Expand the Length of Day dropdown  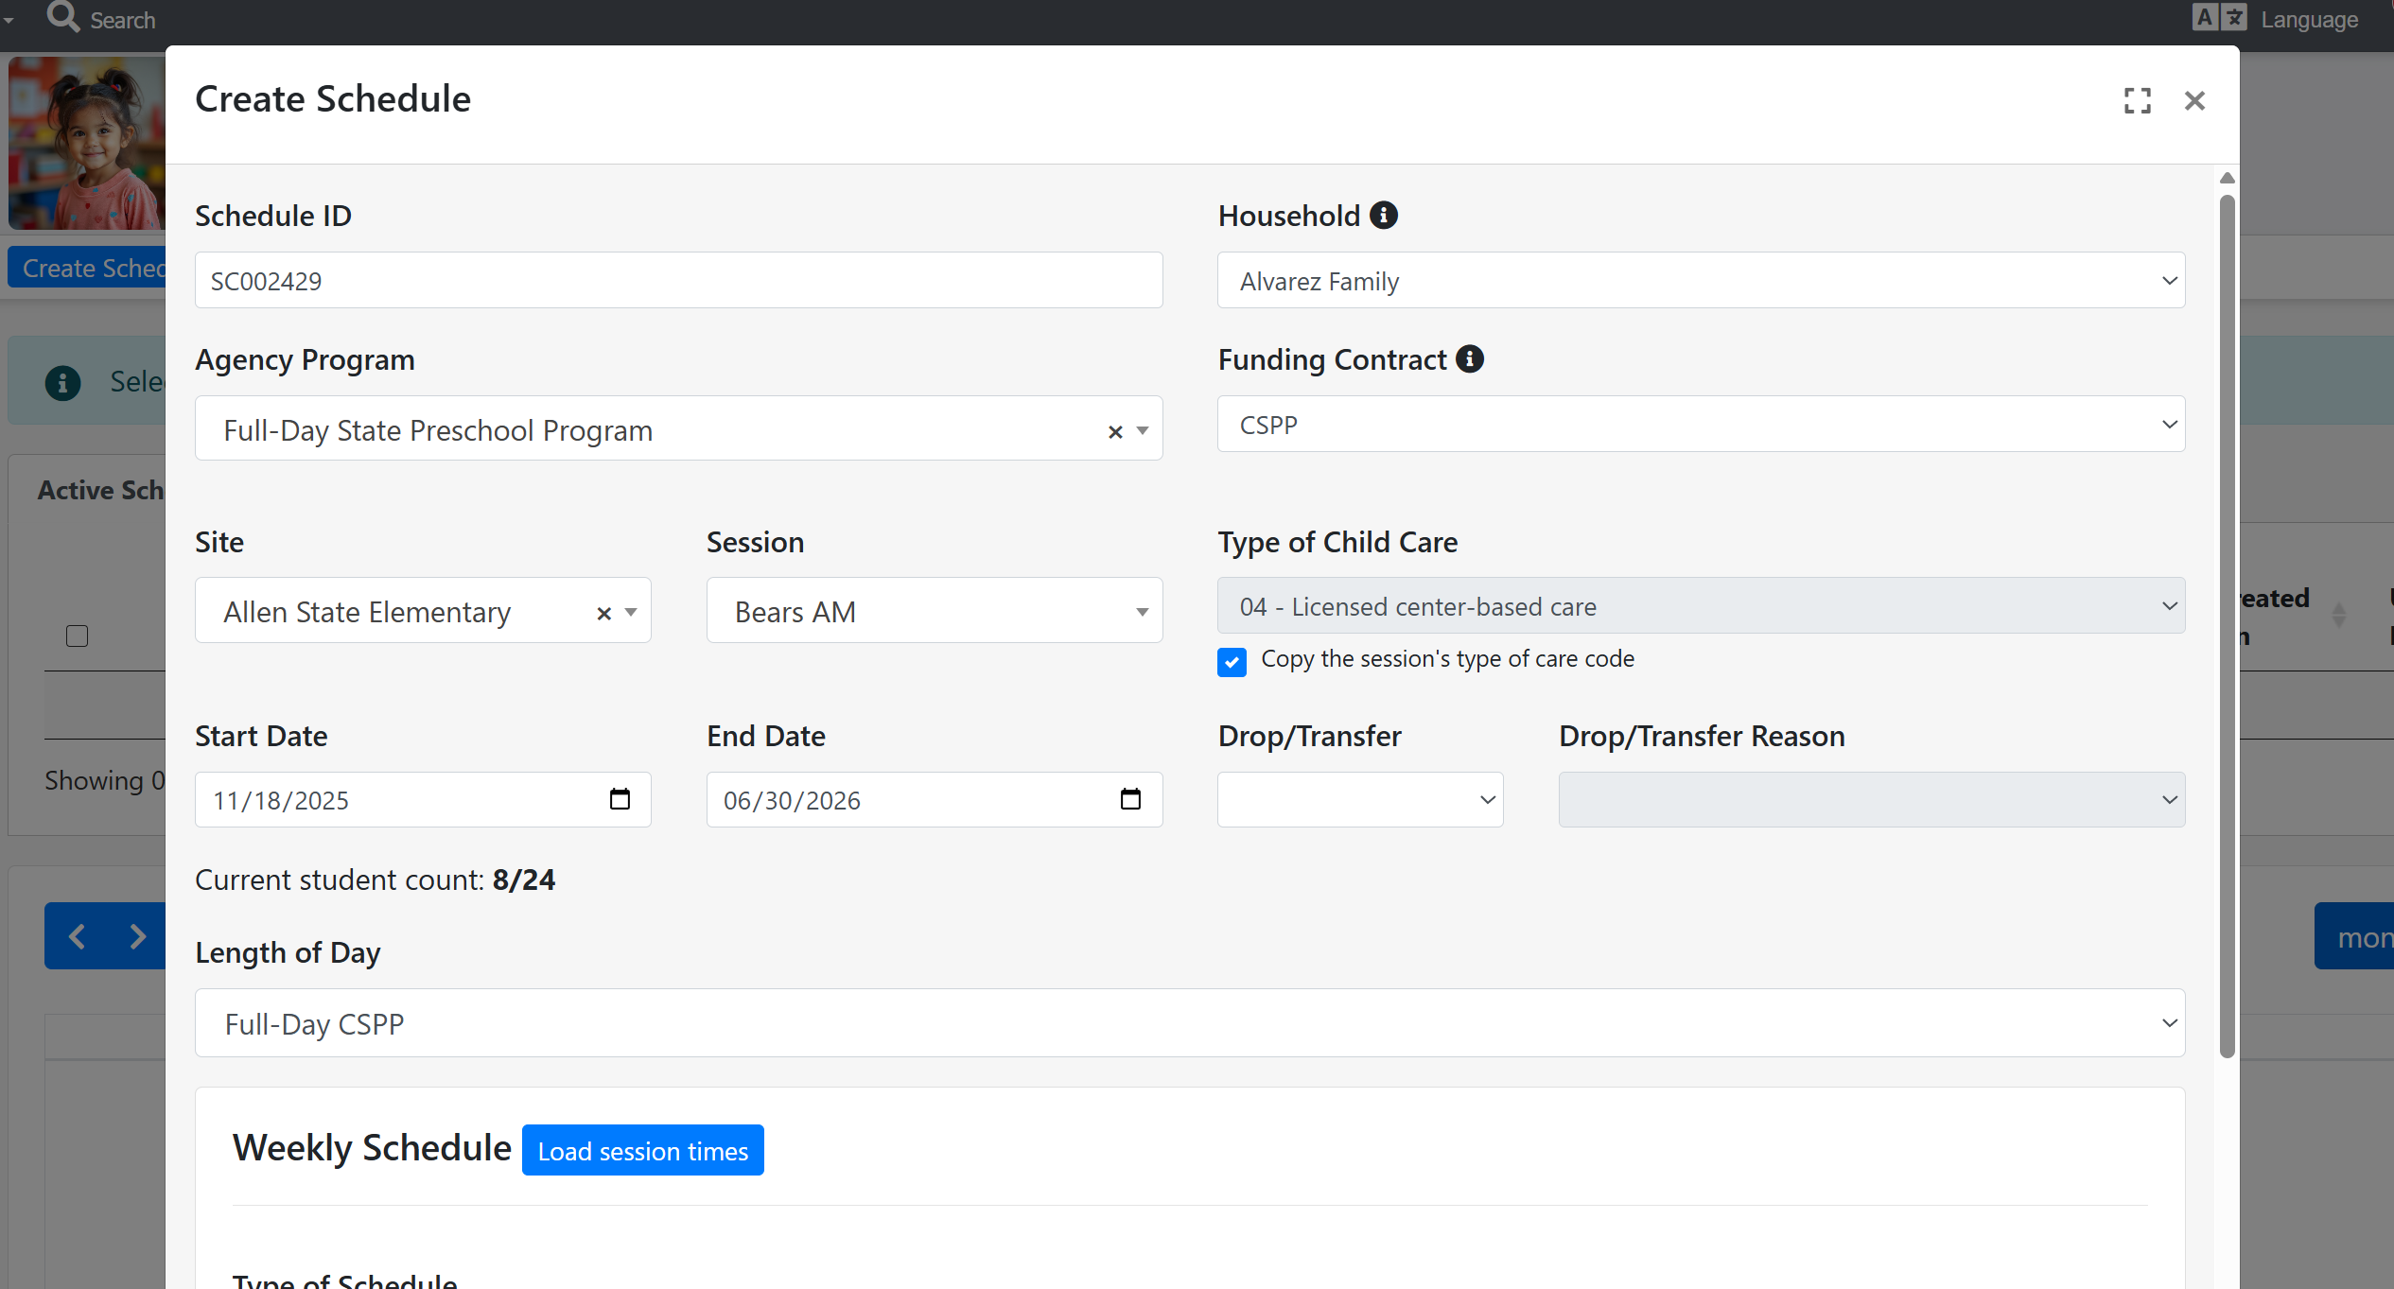1189,1023
